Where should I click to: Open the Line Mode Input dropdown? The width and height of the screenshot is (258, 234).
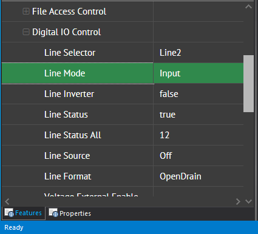(x=199, y=73)
